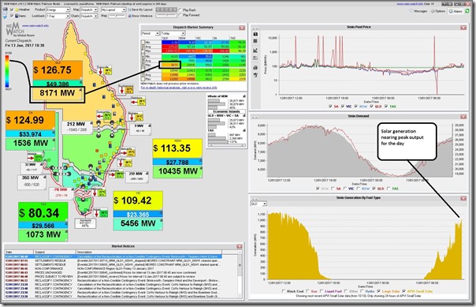
Task: Open the Product Energy dropdown
Action: [x=58, y=9]
